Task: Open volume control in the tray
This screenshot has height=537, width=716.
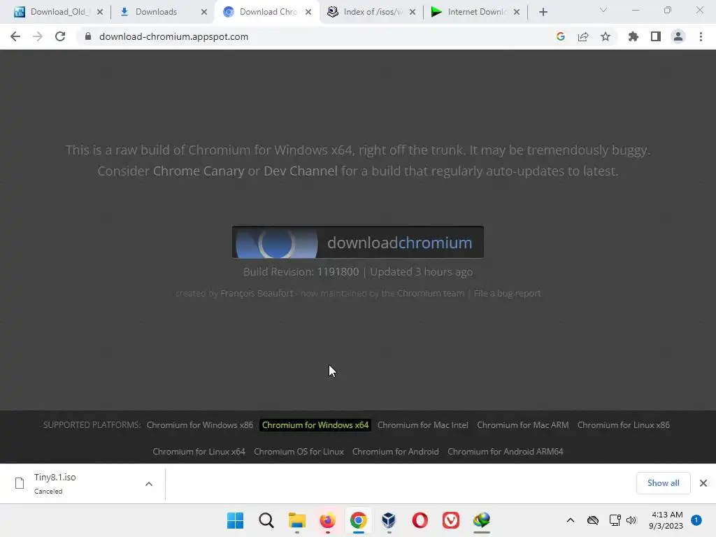Action: [x=631, y=520]
